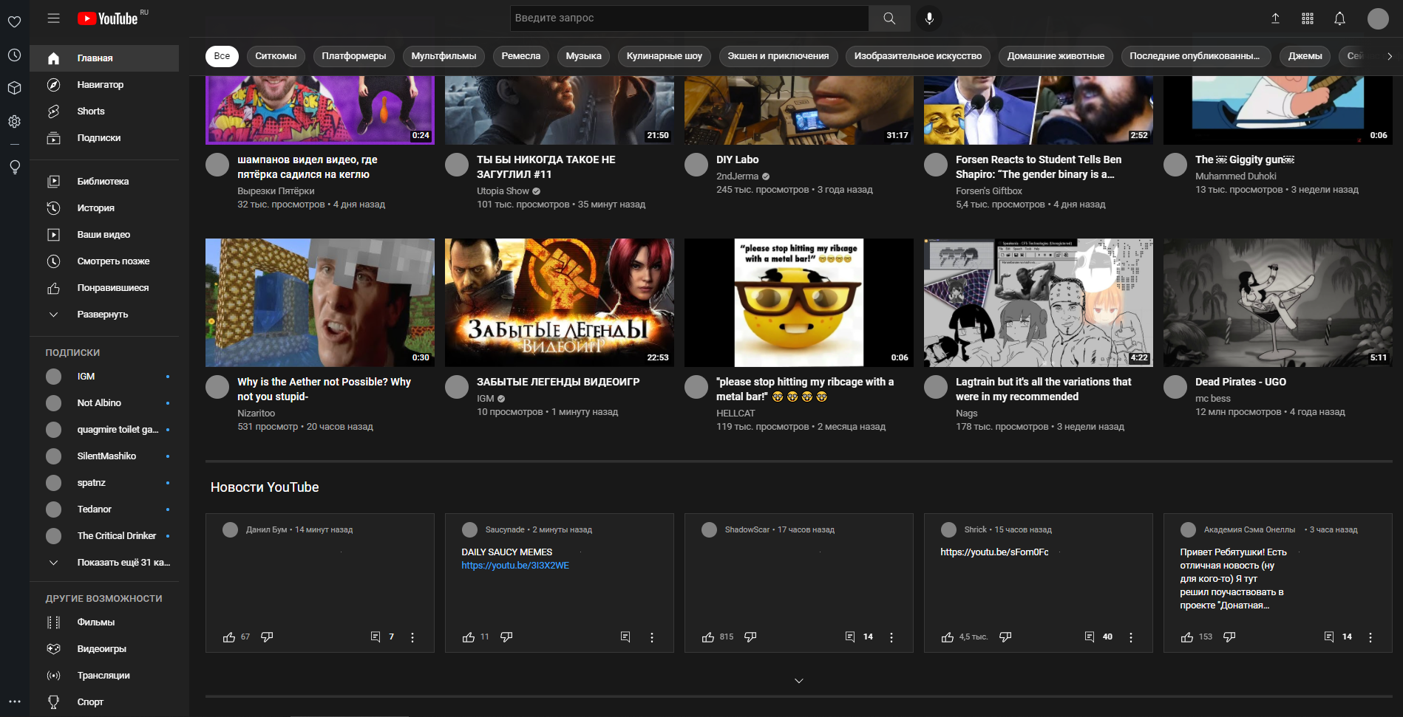The image size is (1403, 717).
Task: Select the Ситкомы filter chip
Action: pos(276,56)
